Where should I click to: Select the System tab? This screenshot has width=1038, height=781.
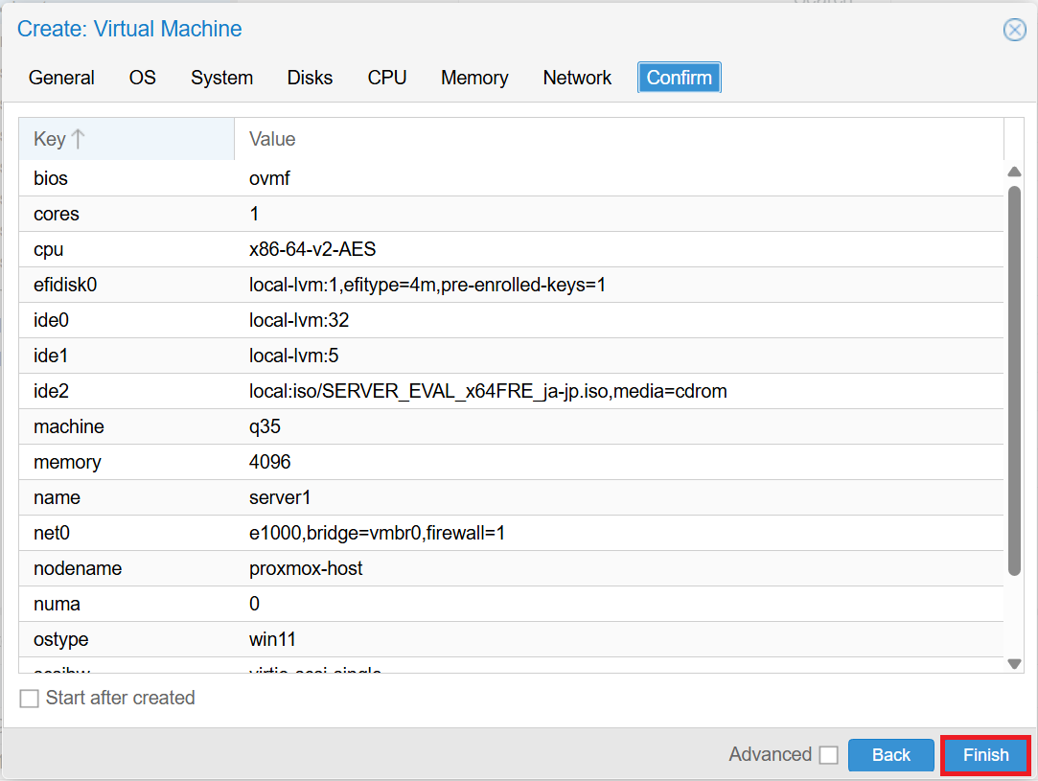(221, 78)
